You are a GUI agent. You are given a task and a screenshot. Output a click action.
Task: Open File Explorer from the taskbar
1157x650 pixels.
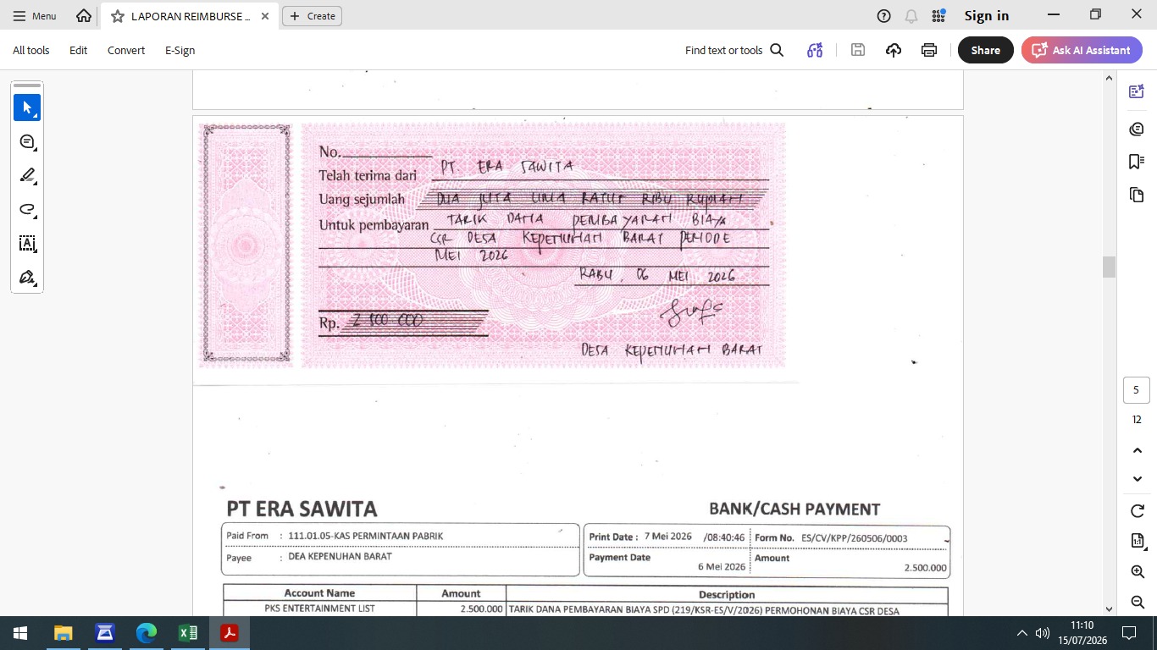tap(64, 633)
